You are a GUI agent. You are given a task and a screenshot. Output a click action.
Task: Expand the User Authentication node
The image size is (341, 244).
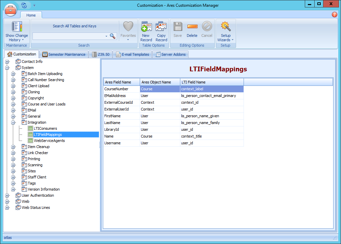coord(7,195)
